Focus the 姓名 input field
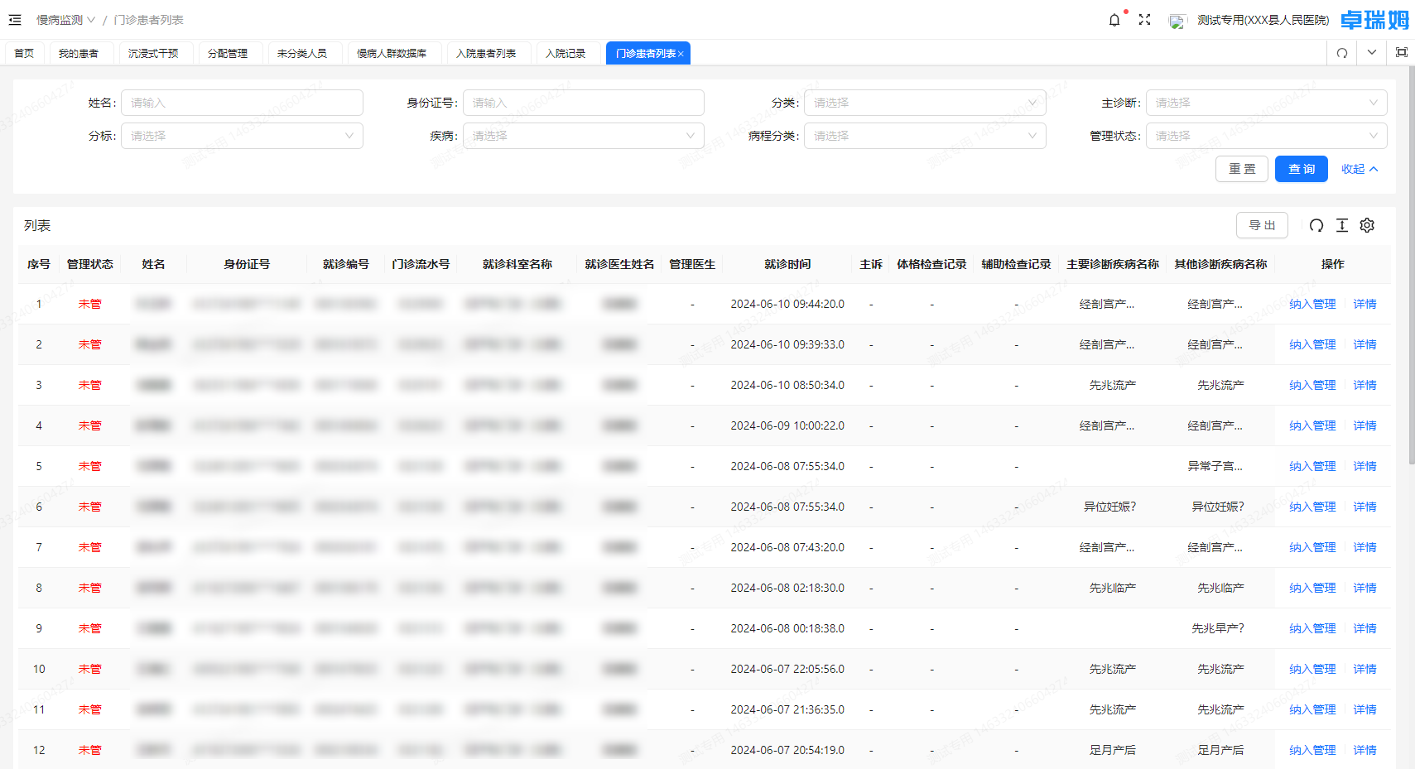Viewport: 1415px width, 769px height. 242,103
